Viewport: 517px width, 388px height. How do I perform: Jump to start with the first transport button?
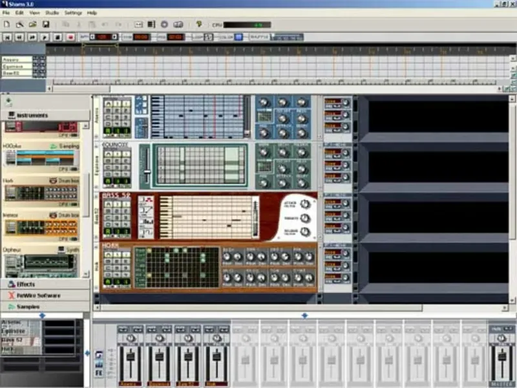tap(7, 37)
